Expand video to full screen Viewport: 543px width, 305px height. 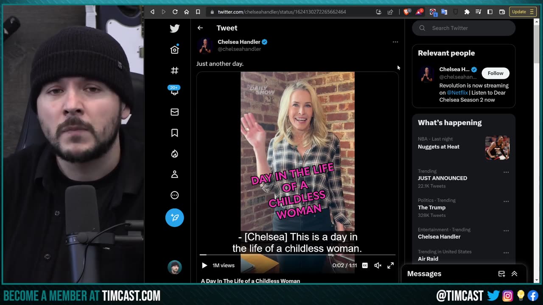[x=390, y=265]
